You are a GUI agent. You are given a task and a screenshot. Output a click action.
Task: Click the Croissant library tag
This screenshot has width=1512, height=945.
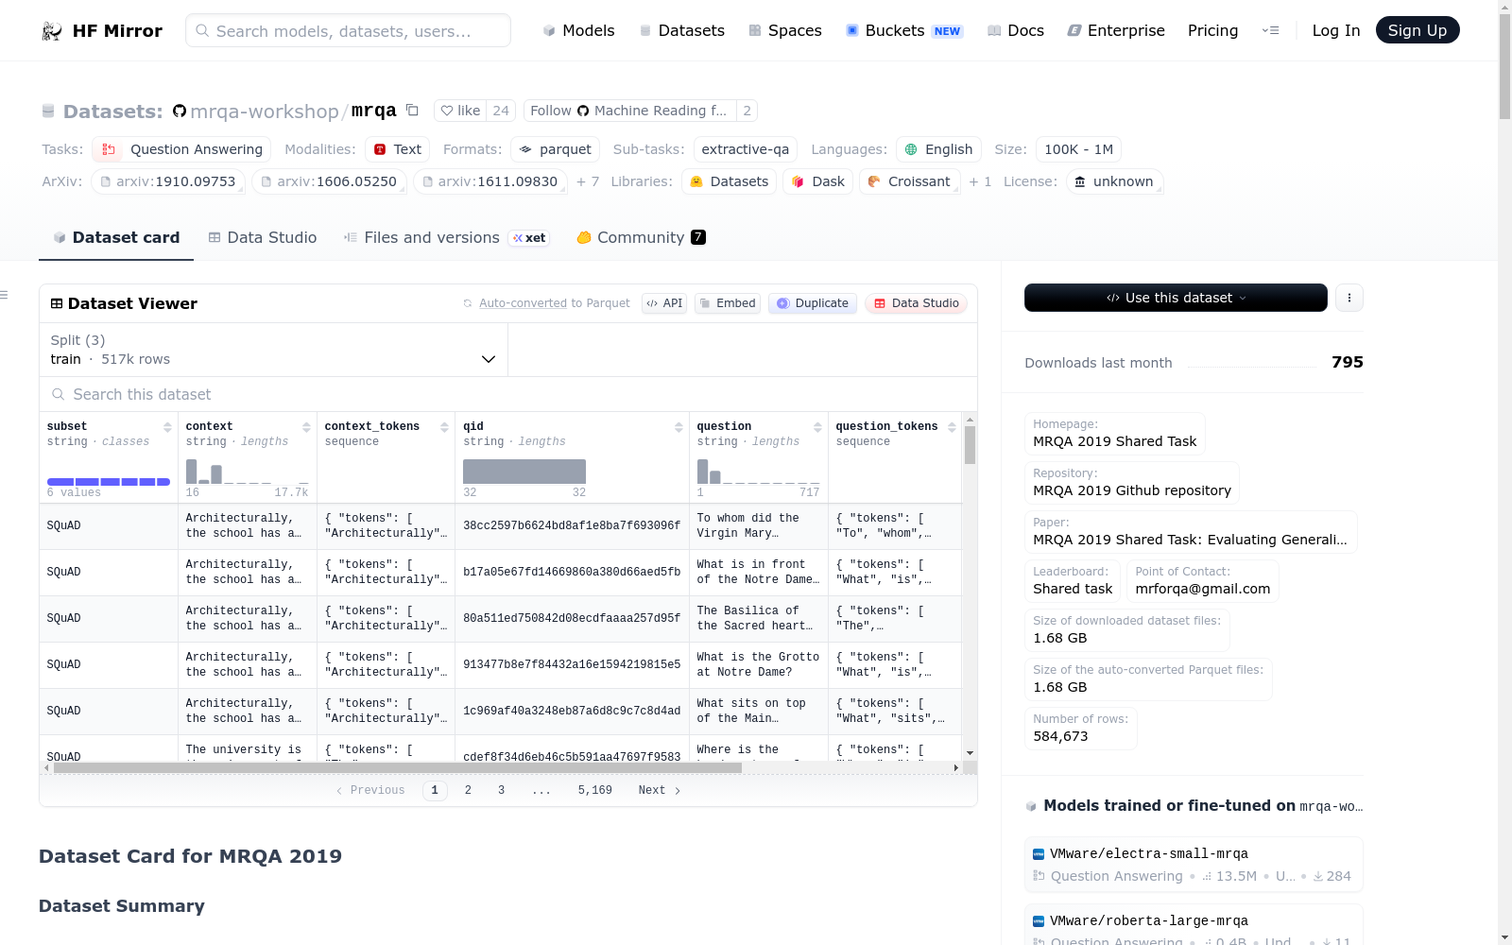(909, 181)
